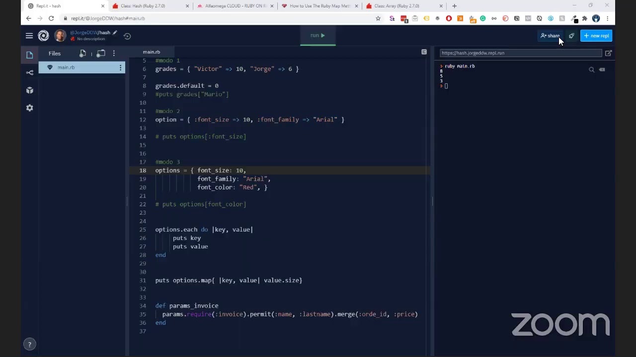The height and width of the screenshot is (357, 636).
Task: Open a new browser tab
Action: coord(454,6)
